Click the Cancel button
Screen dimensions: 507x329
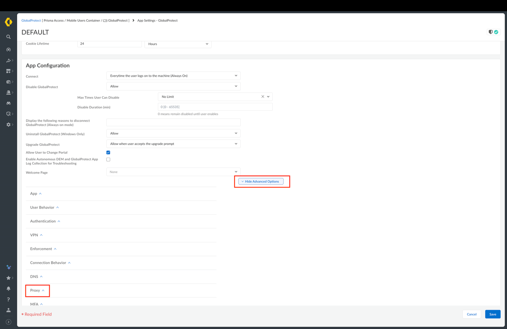(472, 314)
